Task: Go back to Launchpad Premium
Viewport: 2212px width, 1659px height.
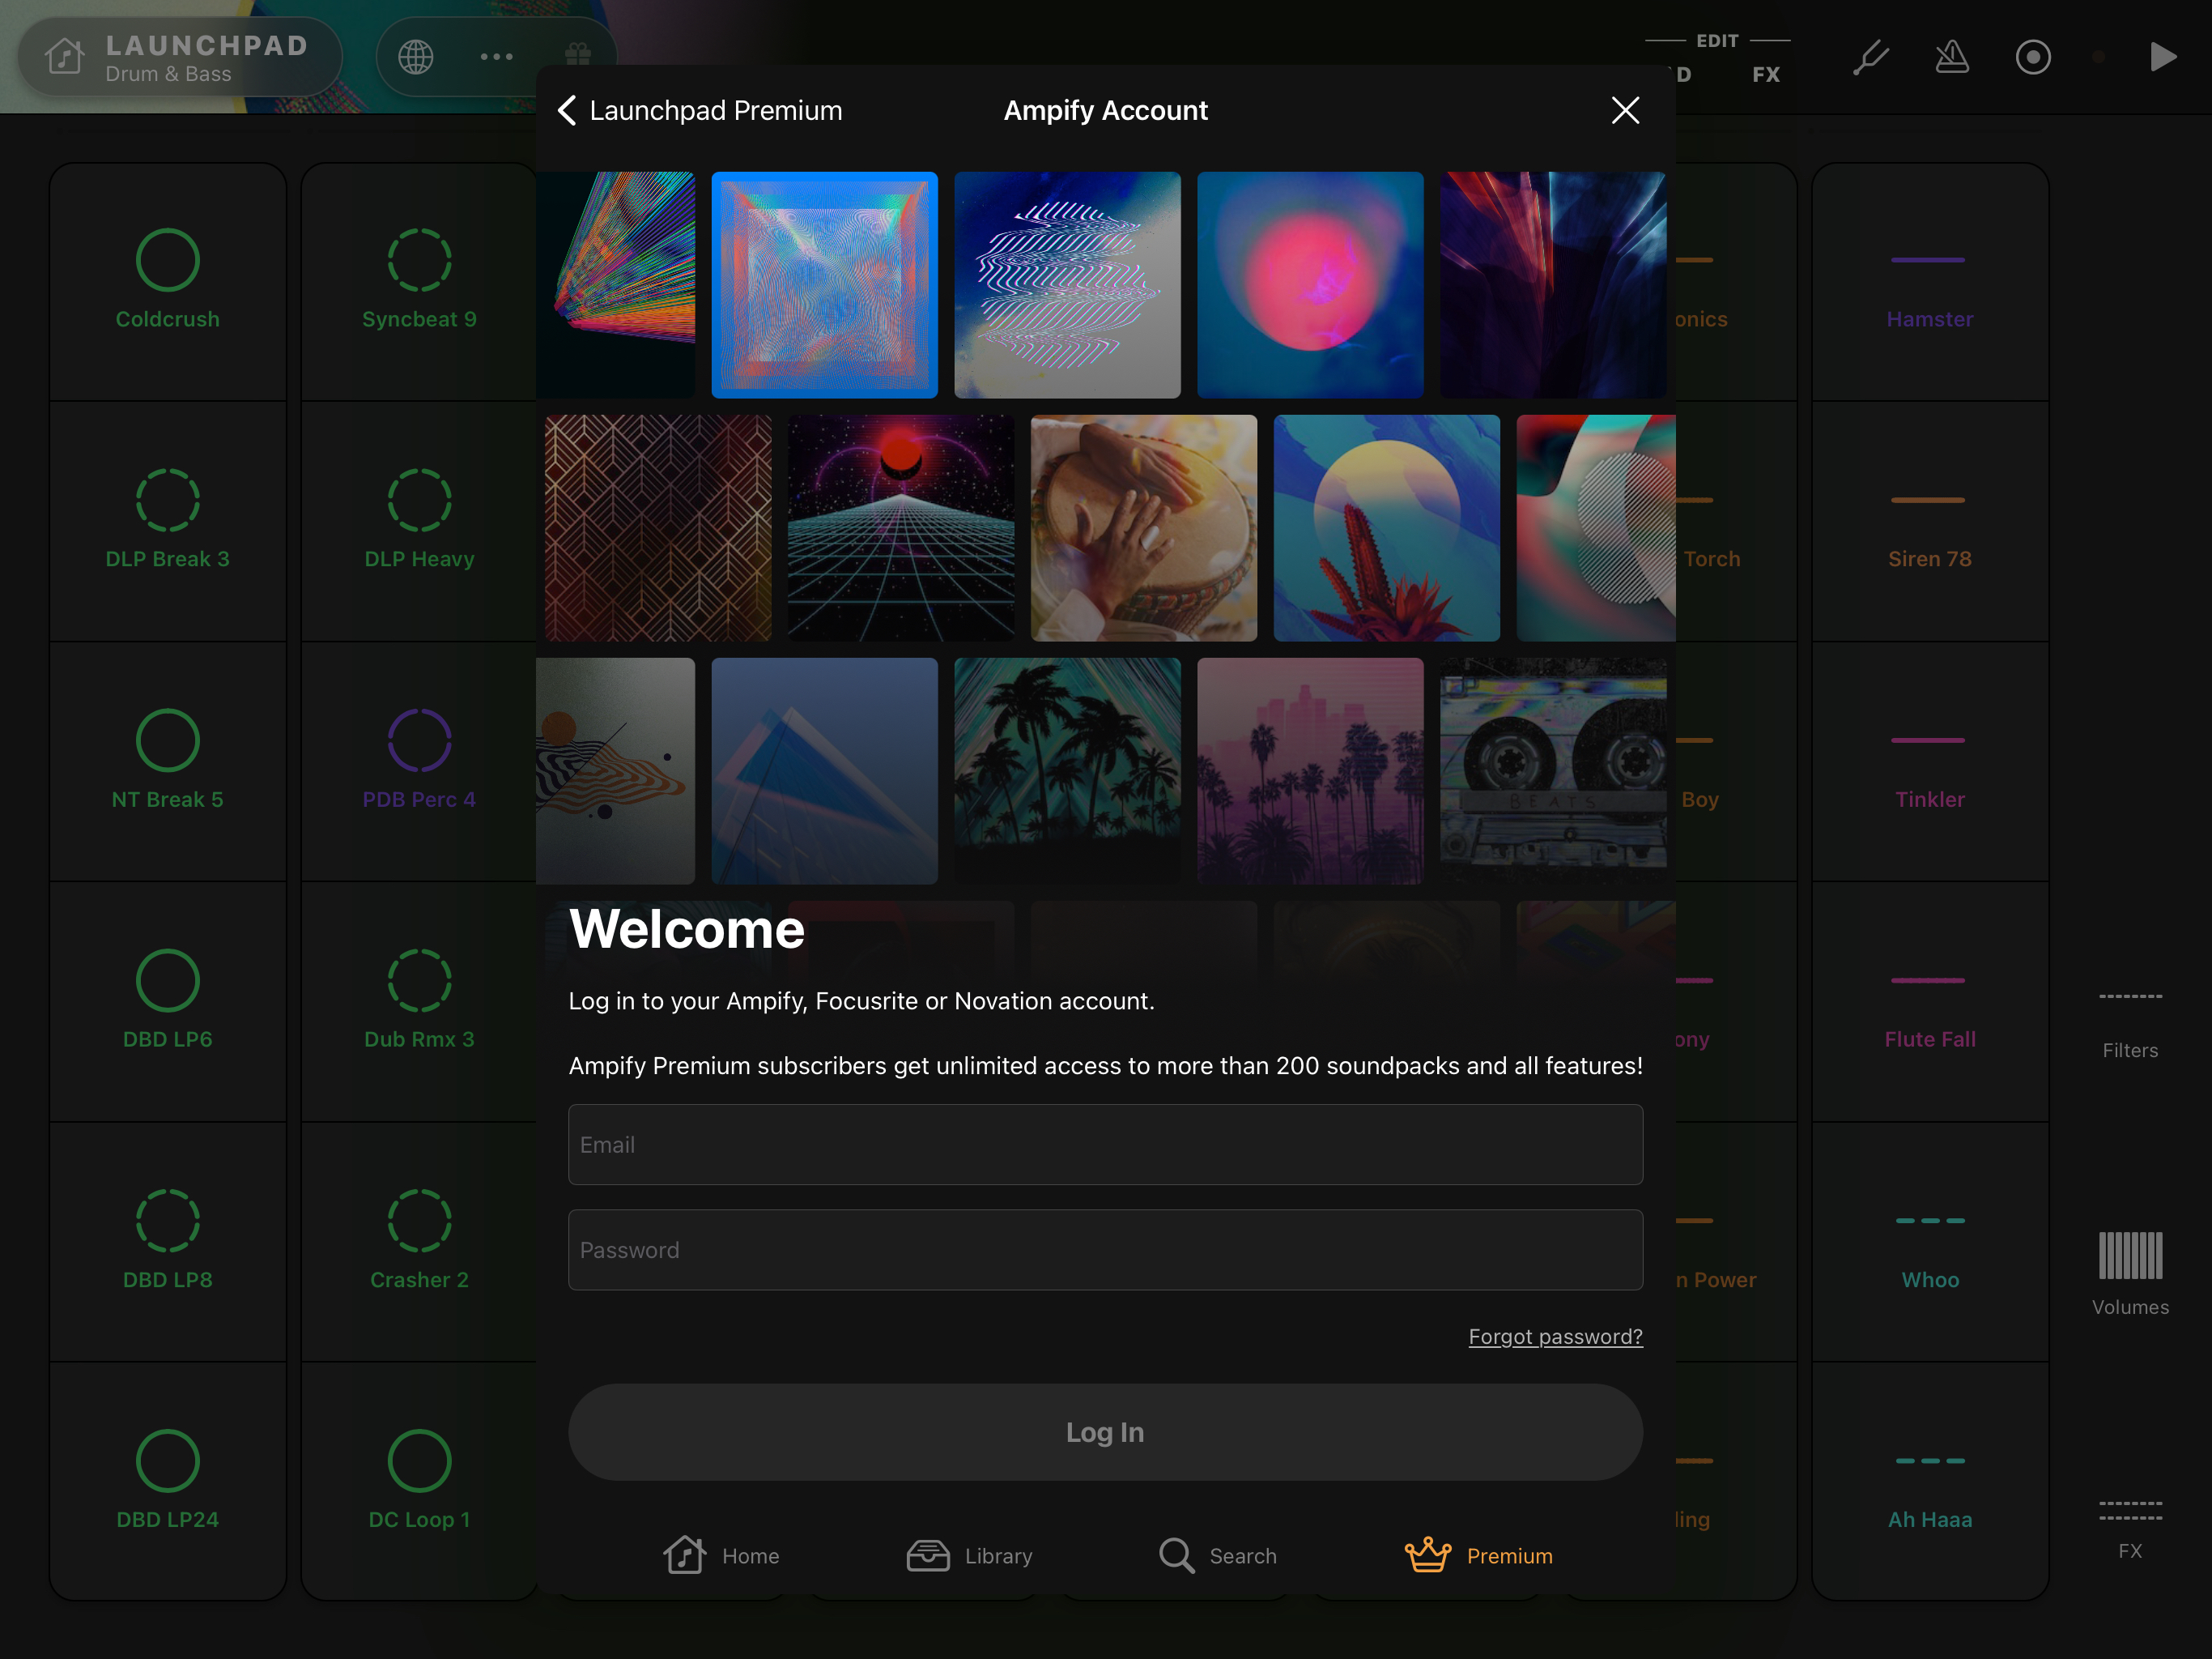Action: click(699, 110)
